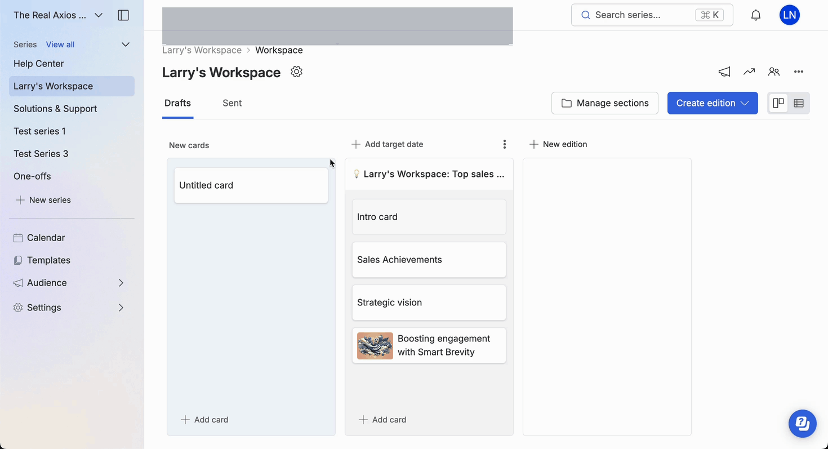This screenshot has width=828, height=449.
Task: Click the Search series input field
Action: [642, 15]
